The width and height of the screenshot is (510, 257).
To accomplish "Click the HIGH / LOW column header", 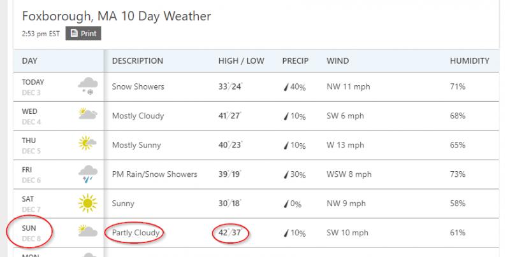I will click(x=242, y=60).
